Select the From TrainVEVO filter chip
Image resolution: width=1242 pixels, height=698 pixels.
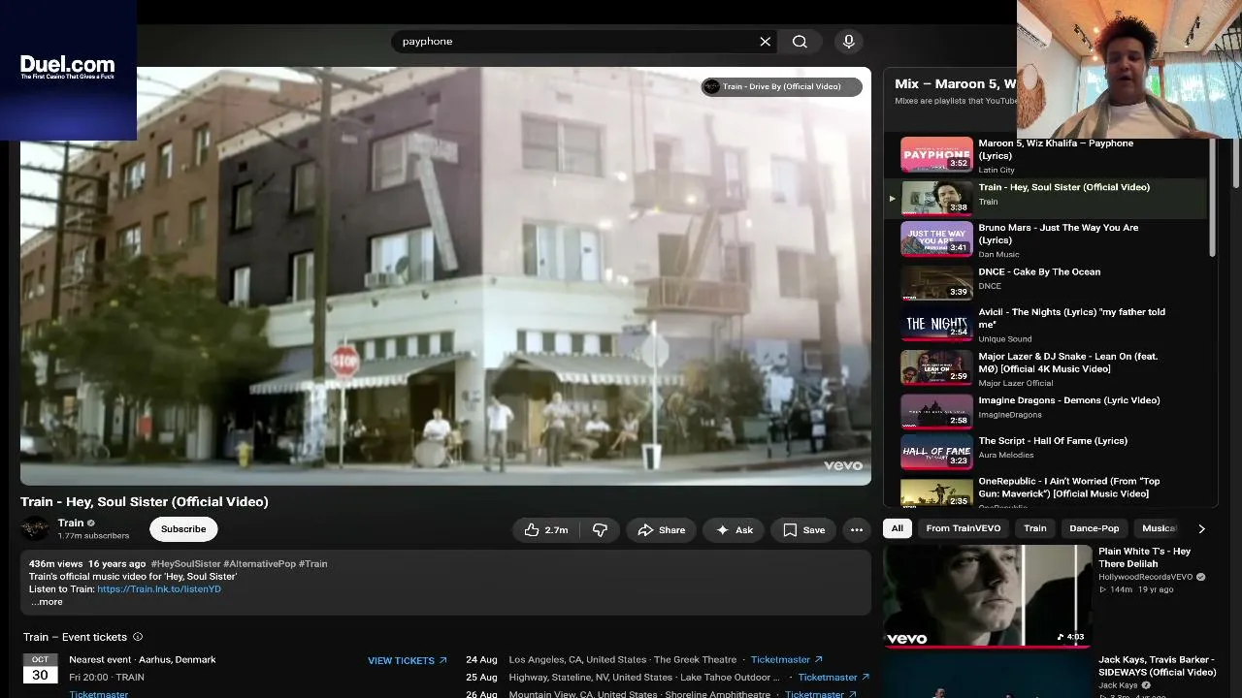point(964,528)
